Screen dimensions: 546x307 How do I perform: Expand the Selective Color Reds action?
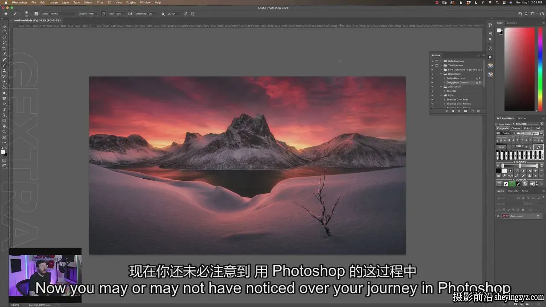444,99
